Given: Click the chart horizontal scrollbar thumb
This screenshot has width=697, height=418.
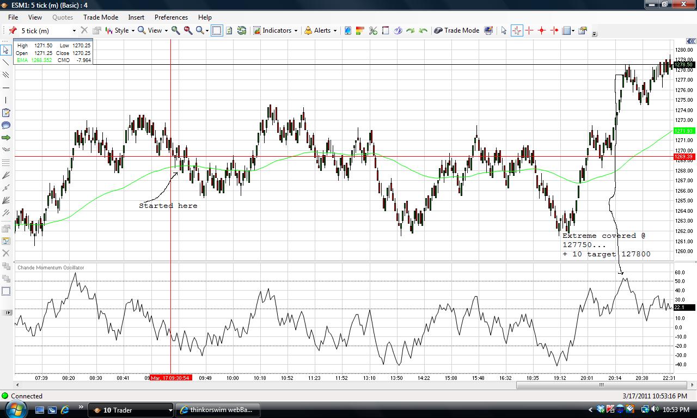Looking at the screenshot, I should [x=601, y=385].
